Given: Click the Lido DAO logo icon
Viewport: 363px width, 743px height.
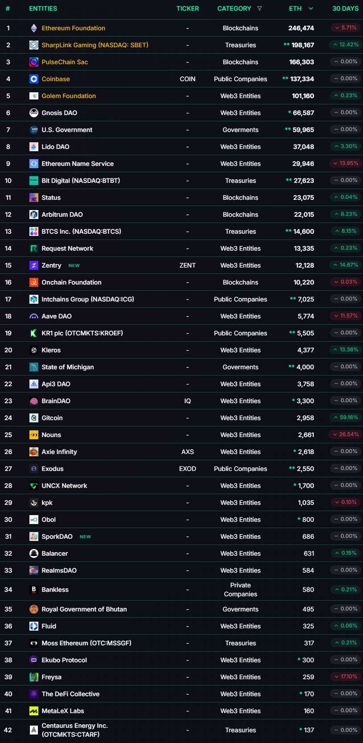Looking at the screenshot, I should [x=34, y=147].
